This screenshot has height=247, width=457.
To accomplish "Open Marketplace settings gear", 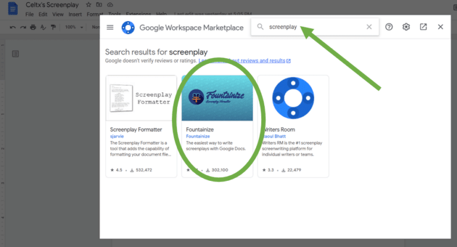I will click(x=406, y=27).
